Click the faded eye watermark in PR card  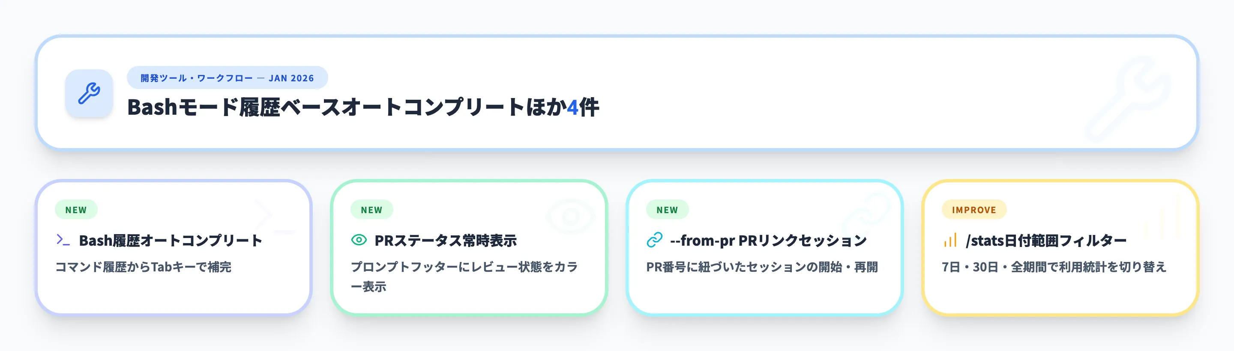570,217
